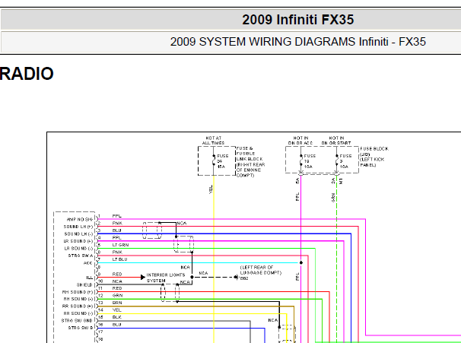Click the LT GRN color label at pin 5
This screenshot has width=461, height=343.
(x=120, y=245)
